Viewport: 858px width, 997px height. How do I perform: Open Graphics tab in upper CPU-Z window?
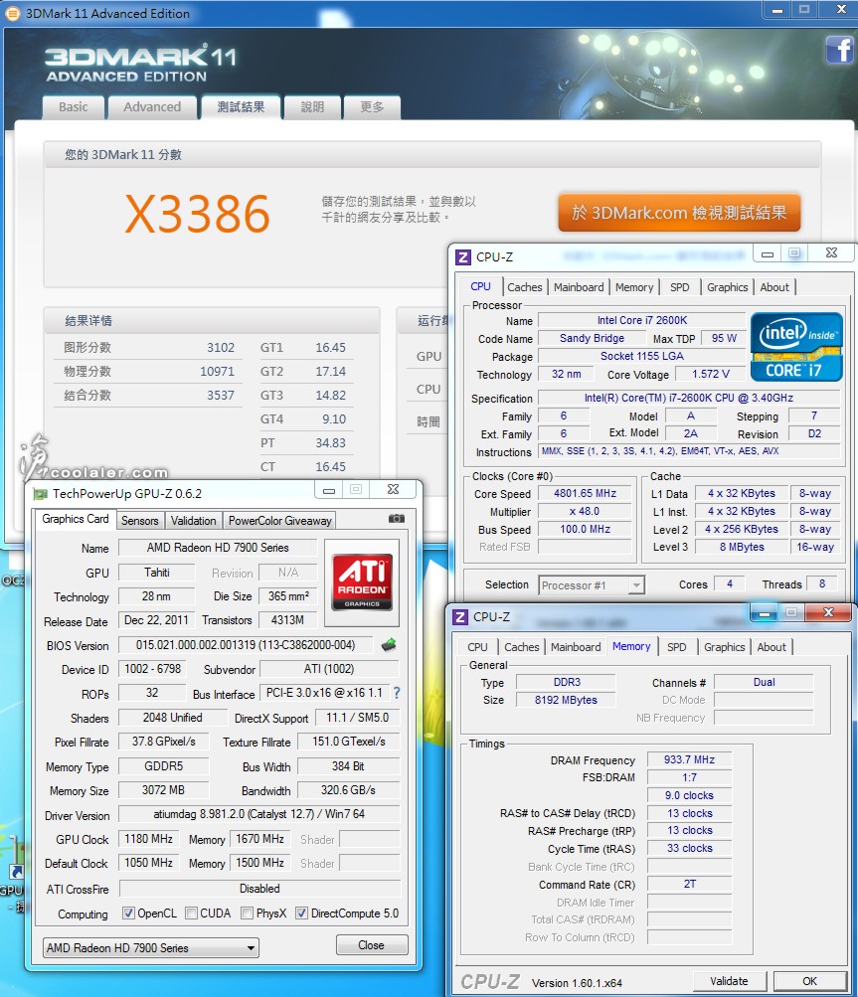[x=727, y=287]
